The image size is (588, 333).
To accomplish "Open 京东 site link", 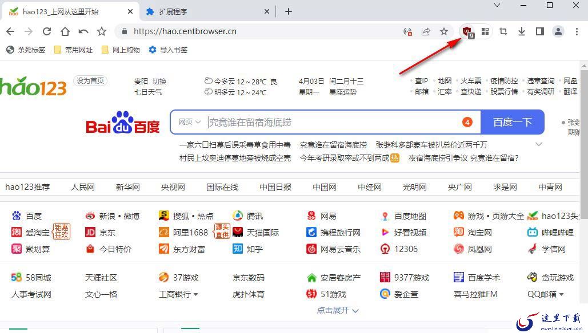I will [100, 232].
